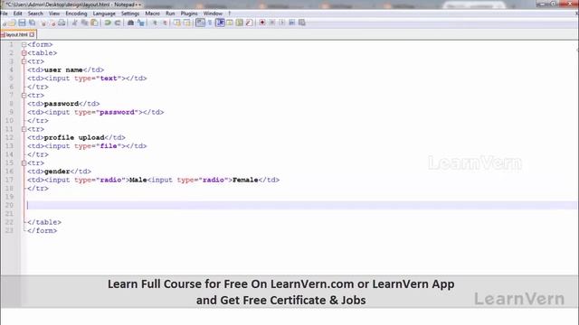This screenshot has height=325, width=579.
Task: Open the Replace dialog icon
Action: (x=141, y=23)
